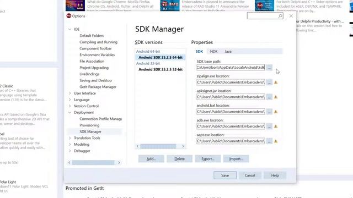Open Saving and Desktop page
Viewport: 353px width, 198px height.
pyautogui.click(x=95, y=80)
